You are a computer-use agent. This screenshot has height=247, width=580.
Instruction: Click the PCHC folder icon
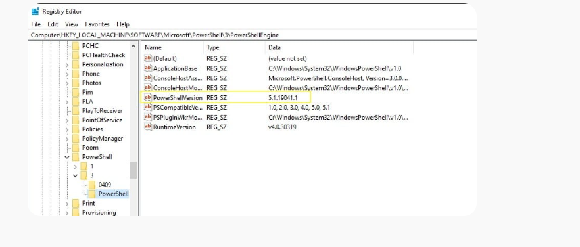(76, 46)
